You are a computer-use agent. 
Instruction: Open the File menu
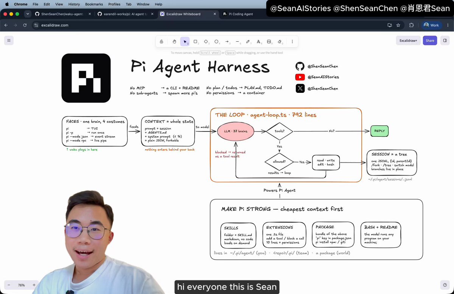(x=35, y=4)
